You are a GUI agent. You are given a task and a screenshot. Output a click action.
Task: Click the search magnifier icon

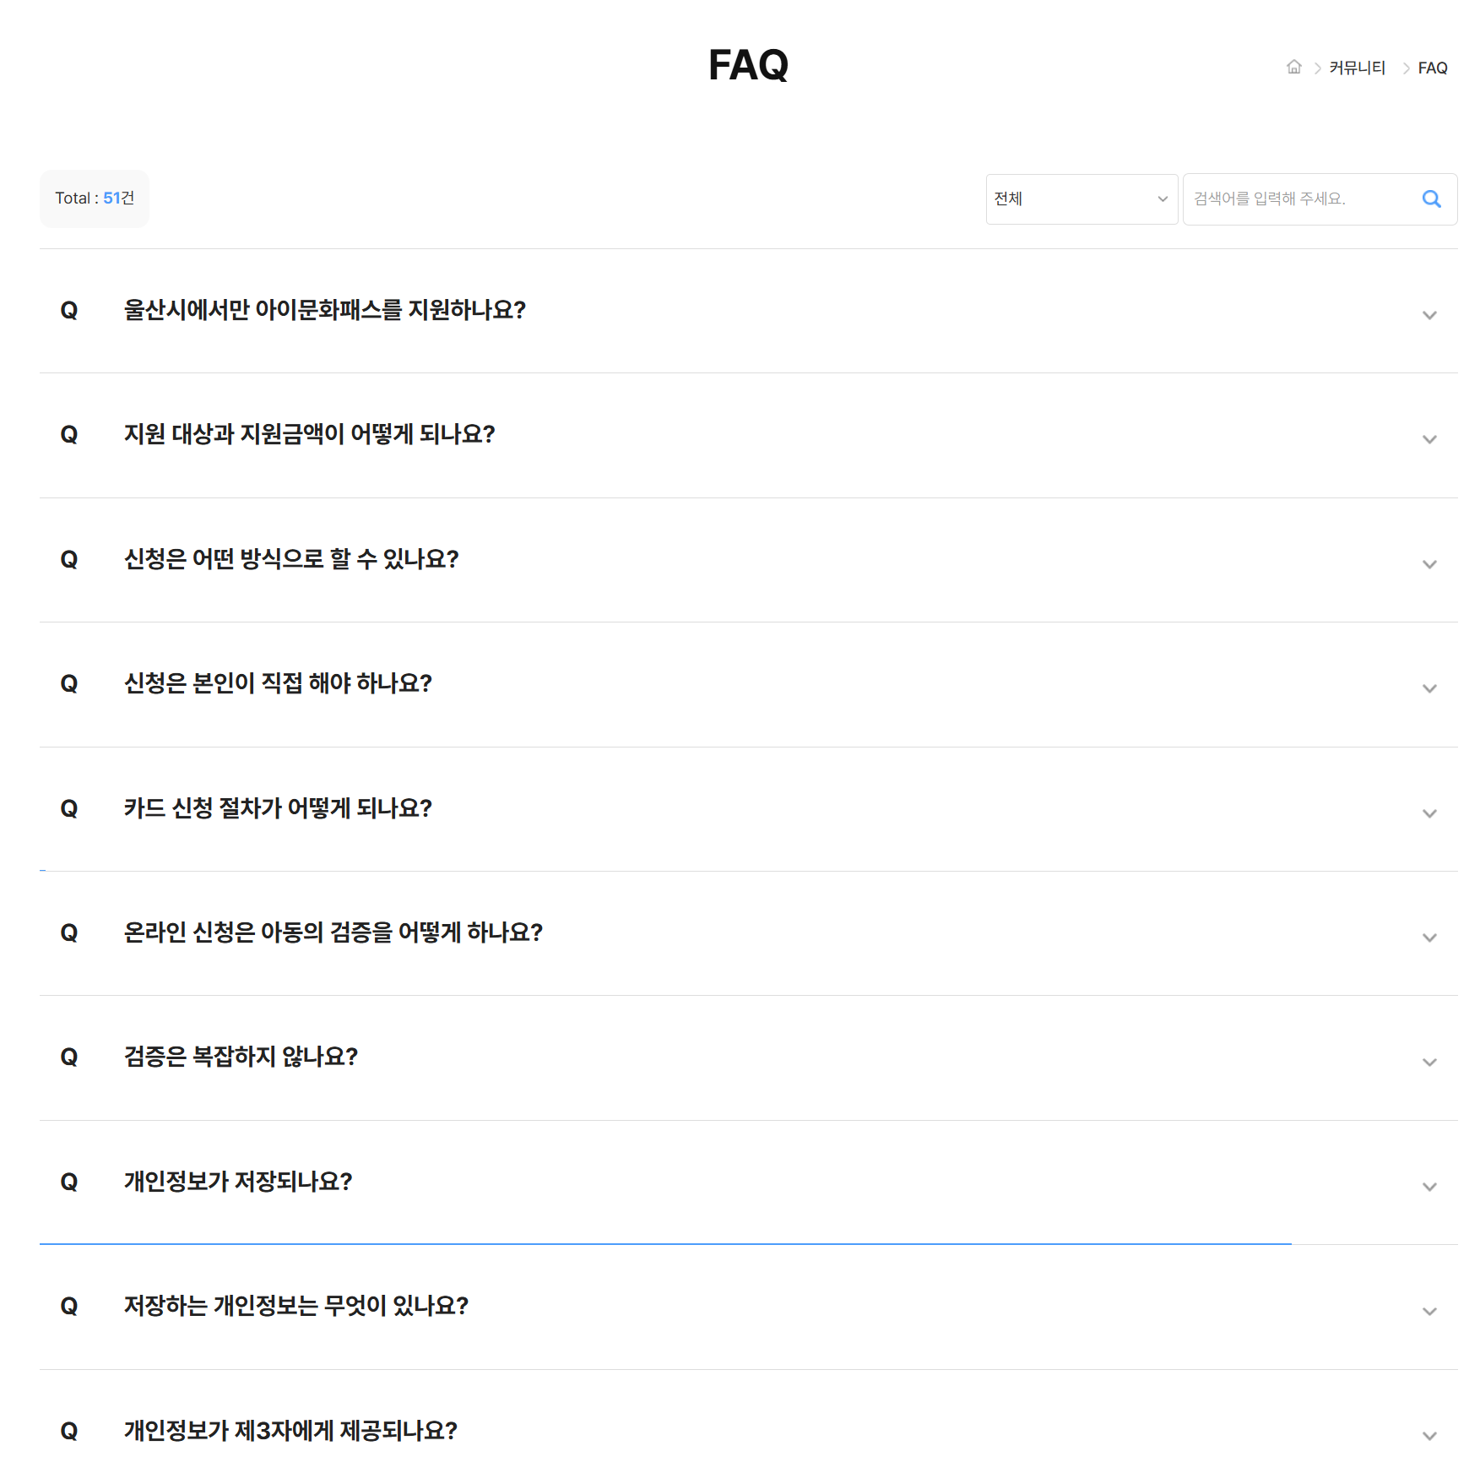pyautogui.click(x=1431, y=198)
